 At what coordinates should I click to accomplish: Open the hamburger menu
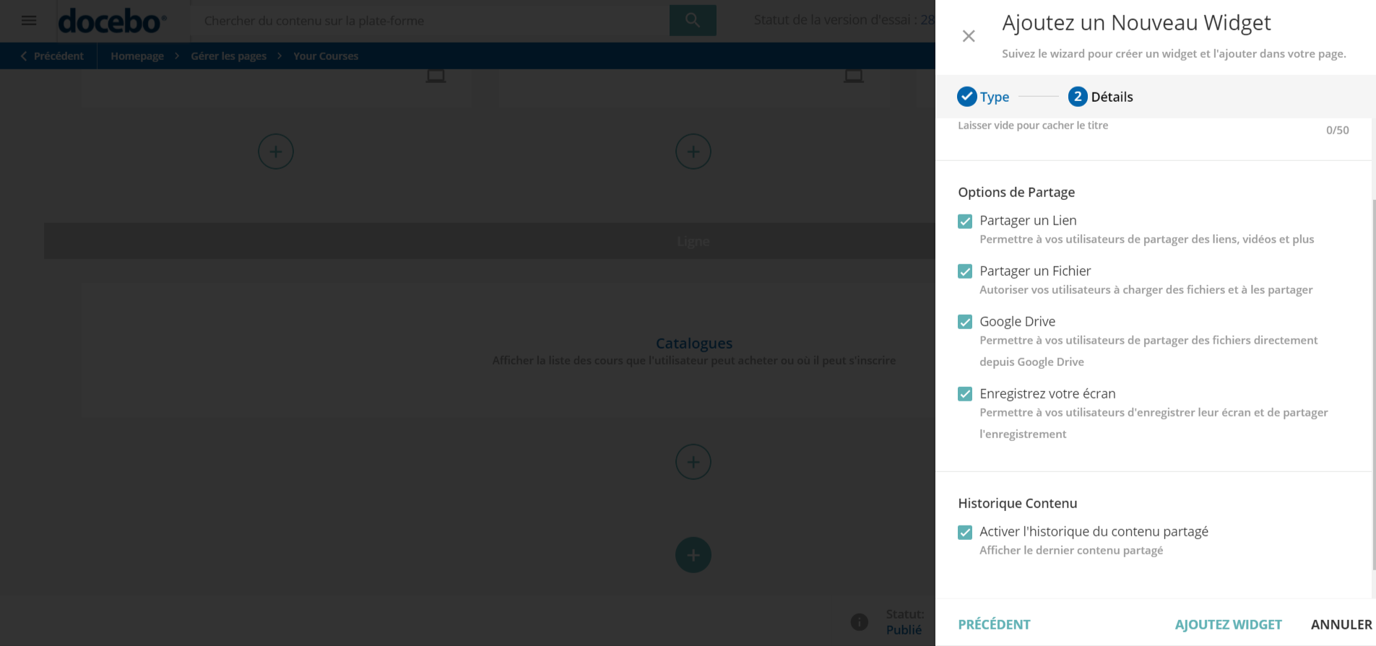coord(29,20)
